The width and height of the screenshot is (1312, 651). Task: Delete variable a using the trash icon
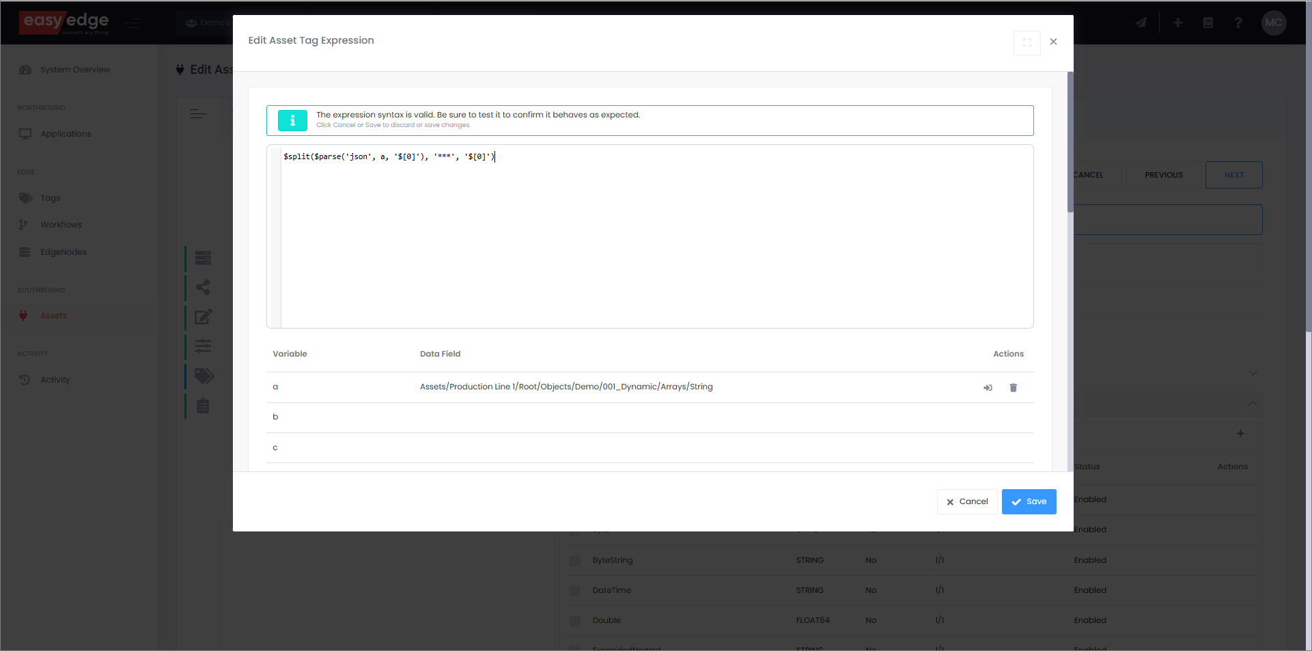pyautogui.click(x=1013, y=387)
